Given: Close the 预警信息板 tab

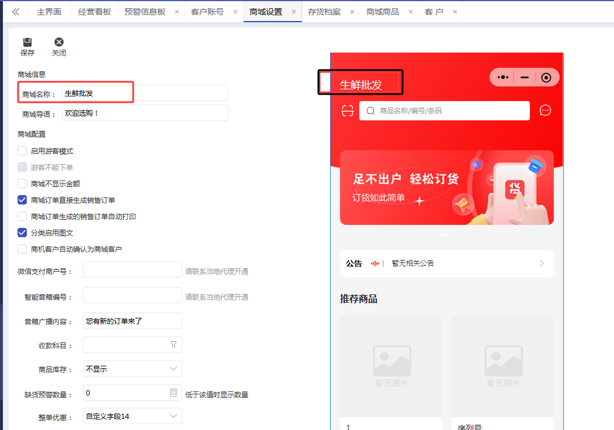Looking at the screenshot, I should [x=177, y=12].
